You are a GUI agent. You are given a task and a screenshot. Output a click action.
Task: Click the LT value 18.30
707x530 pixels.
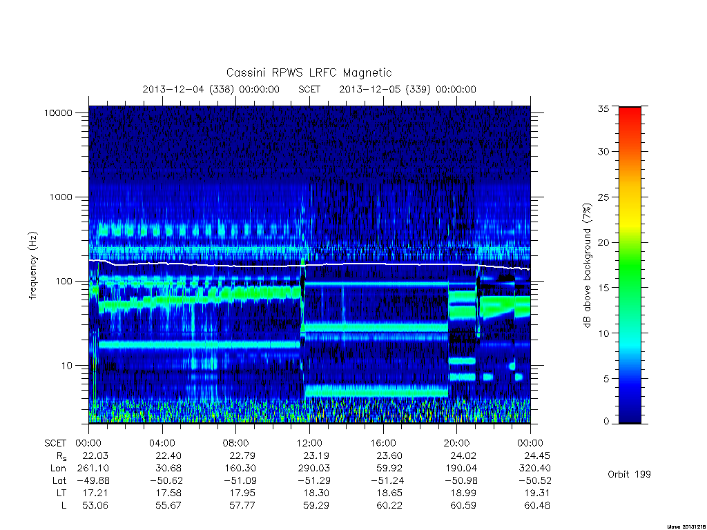pyautogui.click(x=316, y=493)
